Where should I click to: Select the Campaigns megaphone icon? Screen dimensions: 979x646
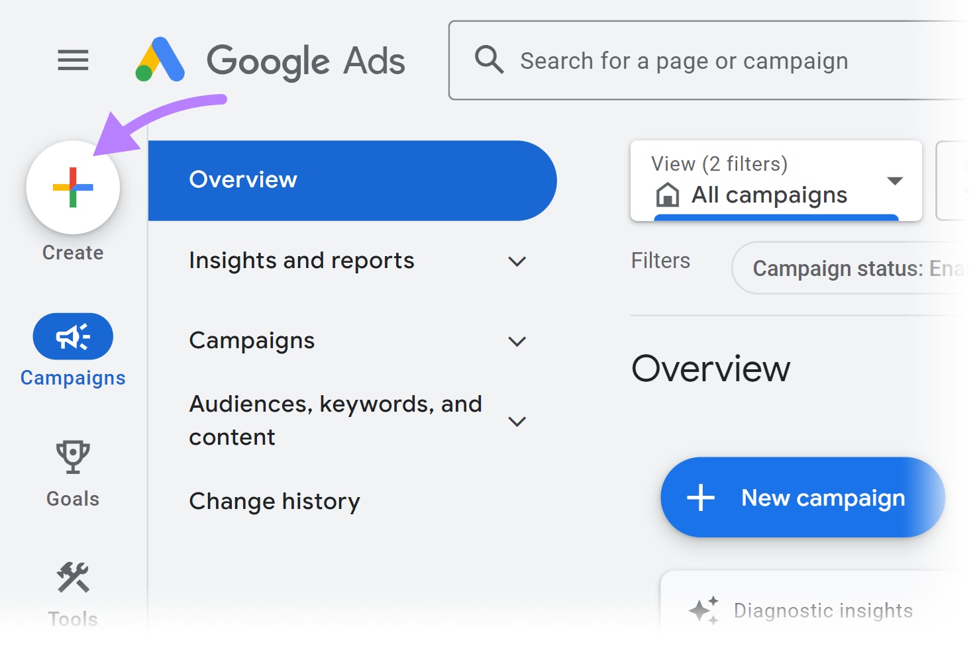click(x=73, y=336)
